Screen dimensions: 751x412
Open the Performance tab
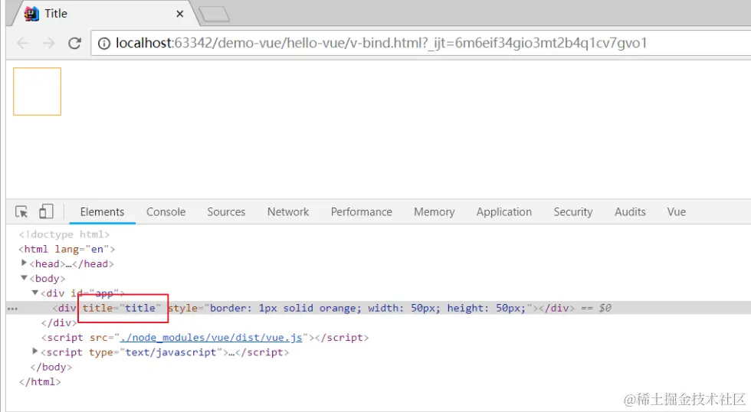pos(361,212)
